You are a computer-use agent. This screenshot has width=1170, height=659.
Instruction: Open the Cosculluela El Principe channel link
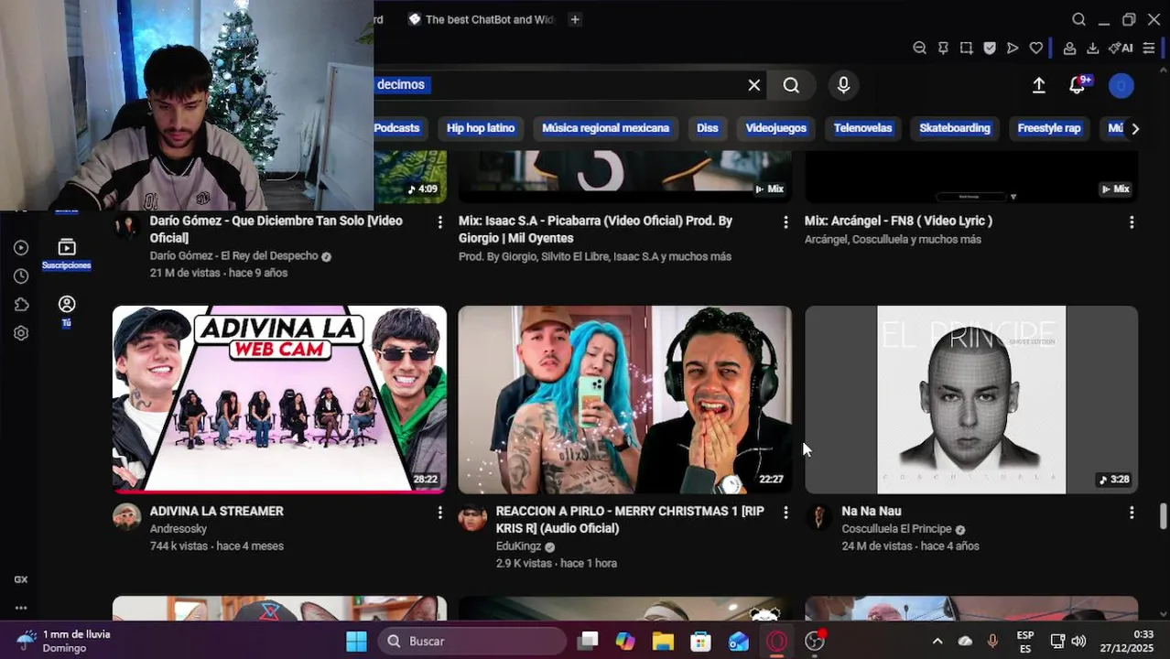(897, 529)
